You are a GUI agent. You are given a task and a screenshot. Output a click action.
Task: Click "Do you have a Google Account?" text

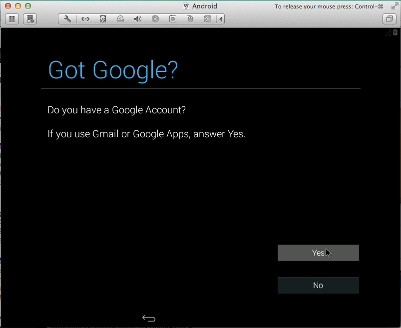coord(117,110)
